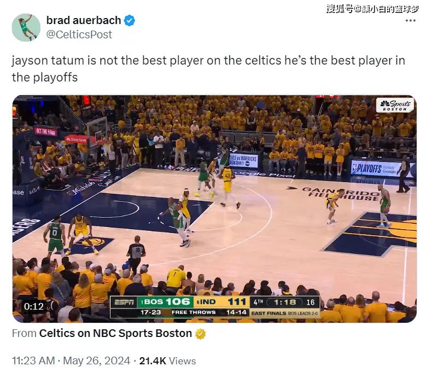Click the tweet text about jayson tatum

coord(209,69)
